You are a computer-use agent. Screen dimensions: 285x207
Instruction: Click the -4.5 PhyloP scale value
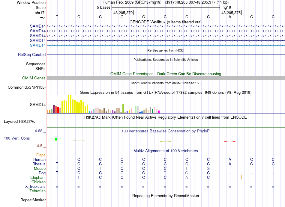pyautogui.click(x=39, y=146)
